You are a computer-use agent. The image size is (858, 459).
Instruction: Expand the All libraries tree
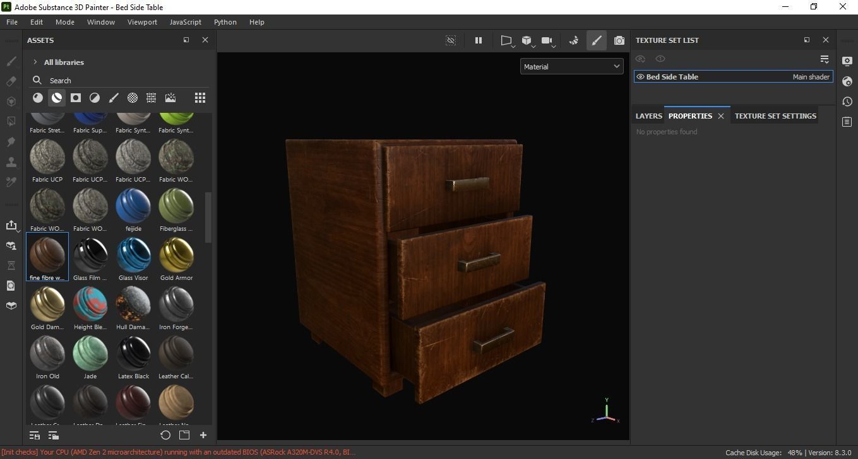[x=35, y=62]
